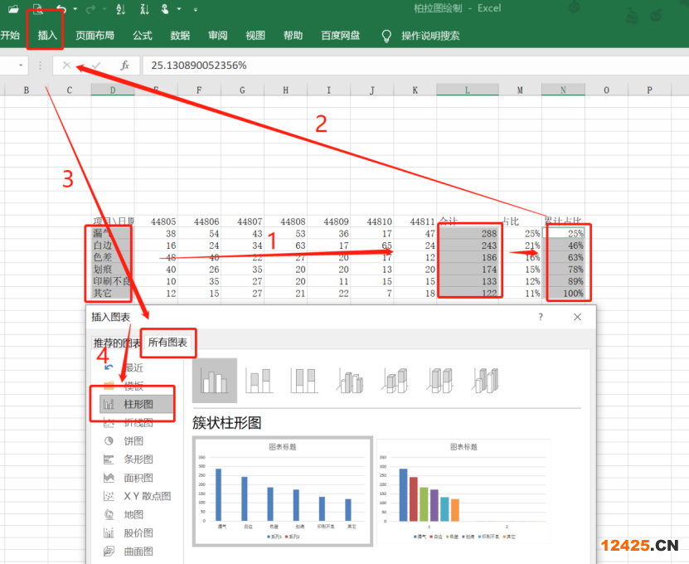Select the 3-D column subtype icon at far right
The width and height of the screenshot is (689, 564).
484,381
